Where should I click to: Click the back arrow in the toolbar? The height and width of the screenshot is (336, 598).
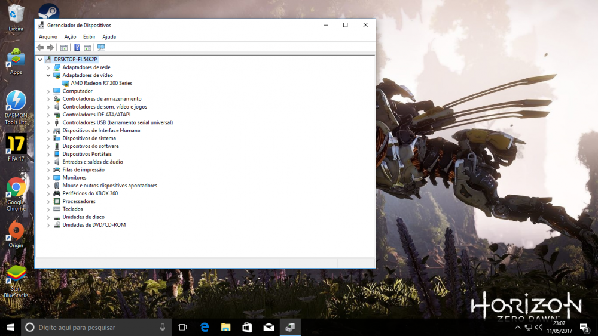click(40, 47)
